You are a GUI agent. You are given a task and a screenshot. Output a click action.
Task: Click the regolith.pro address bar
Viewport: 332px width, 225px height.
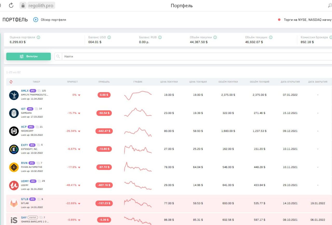click(41, 5)
